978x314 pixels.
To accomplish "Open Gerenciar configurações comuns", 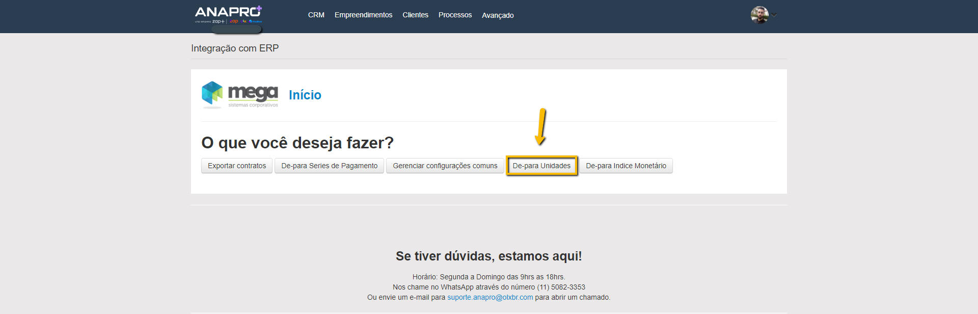I will click(445, 166).
